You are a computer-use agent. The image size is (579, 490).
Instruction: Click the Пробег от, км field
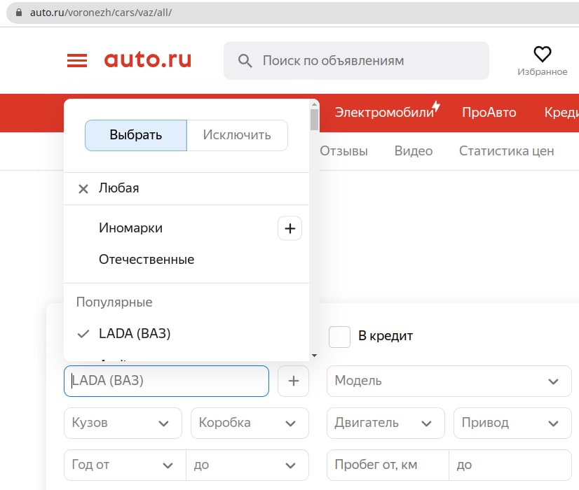pyautogui.click(x=388, y=465)
